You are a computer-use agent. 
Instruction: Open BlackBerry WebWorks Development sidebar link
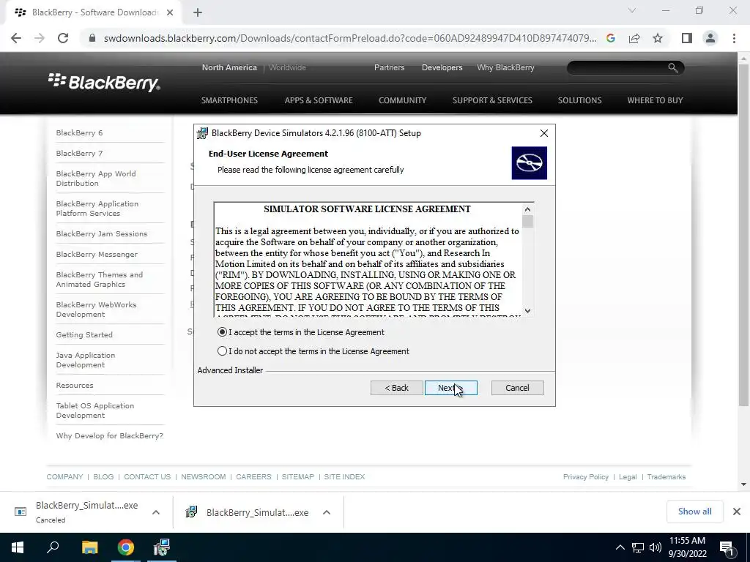click(x=96, y=310)
